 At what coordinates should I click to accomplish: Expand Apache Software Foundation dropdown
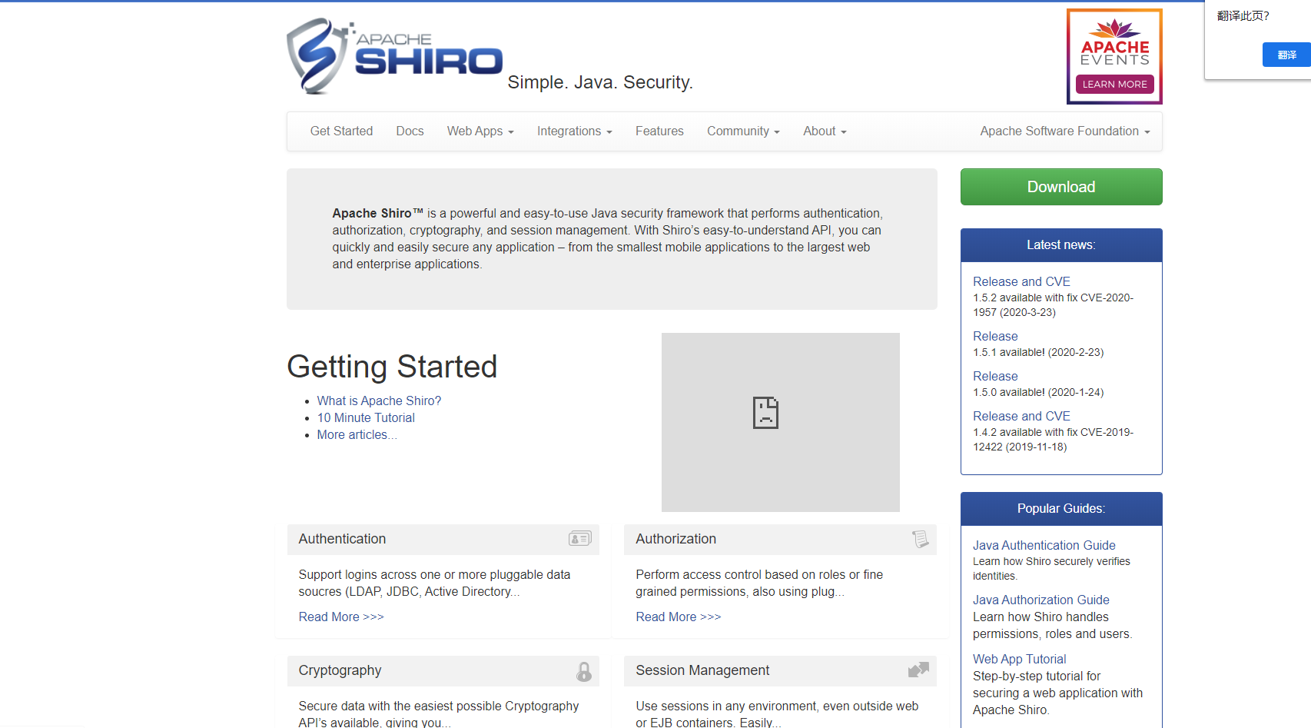1065,131
